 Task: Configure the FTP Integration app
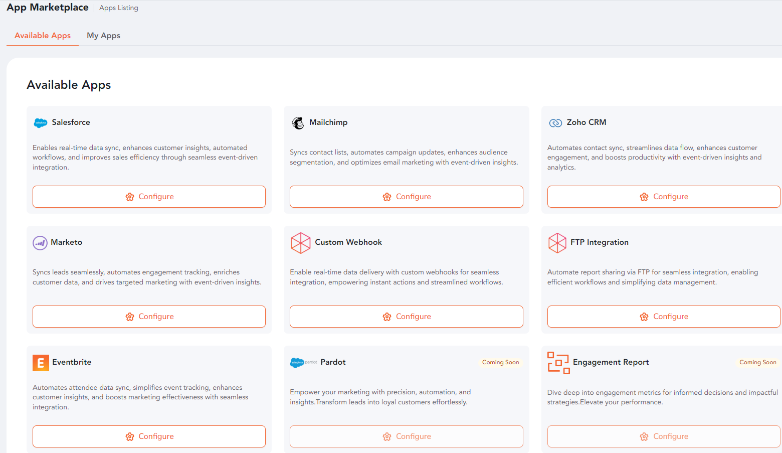(x=664, y=317)
